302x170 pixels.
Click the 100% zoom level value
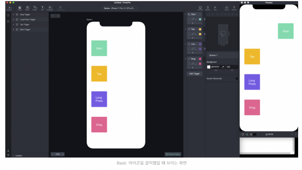(x=58, y=154)
